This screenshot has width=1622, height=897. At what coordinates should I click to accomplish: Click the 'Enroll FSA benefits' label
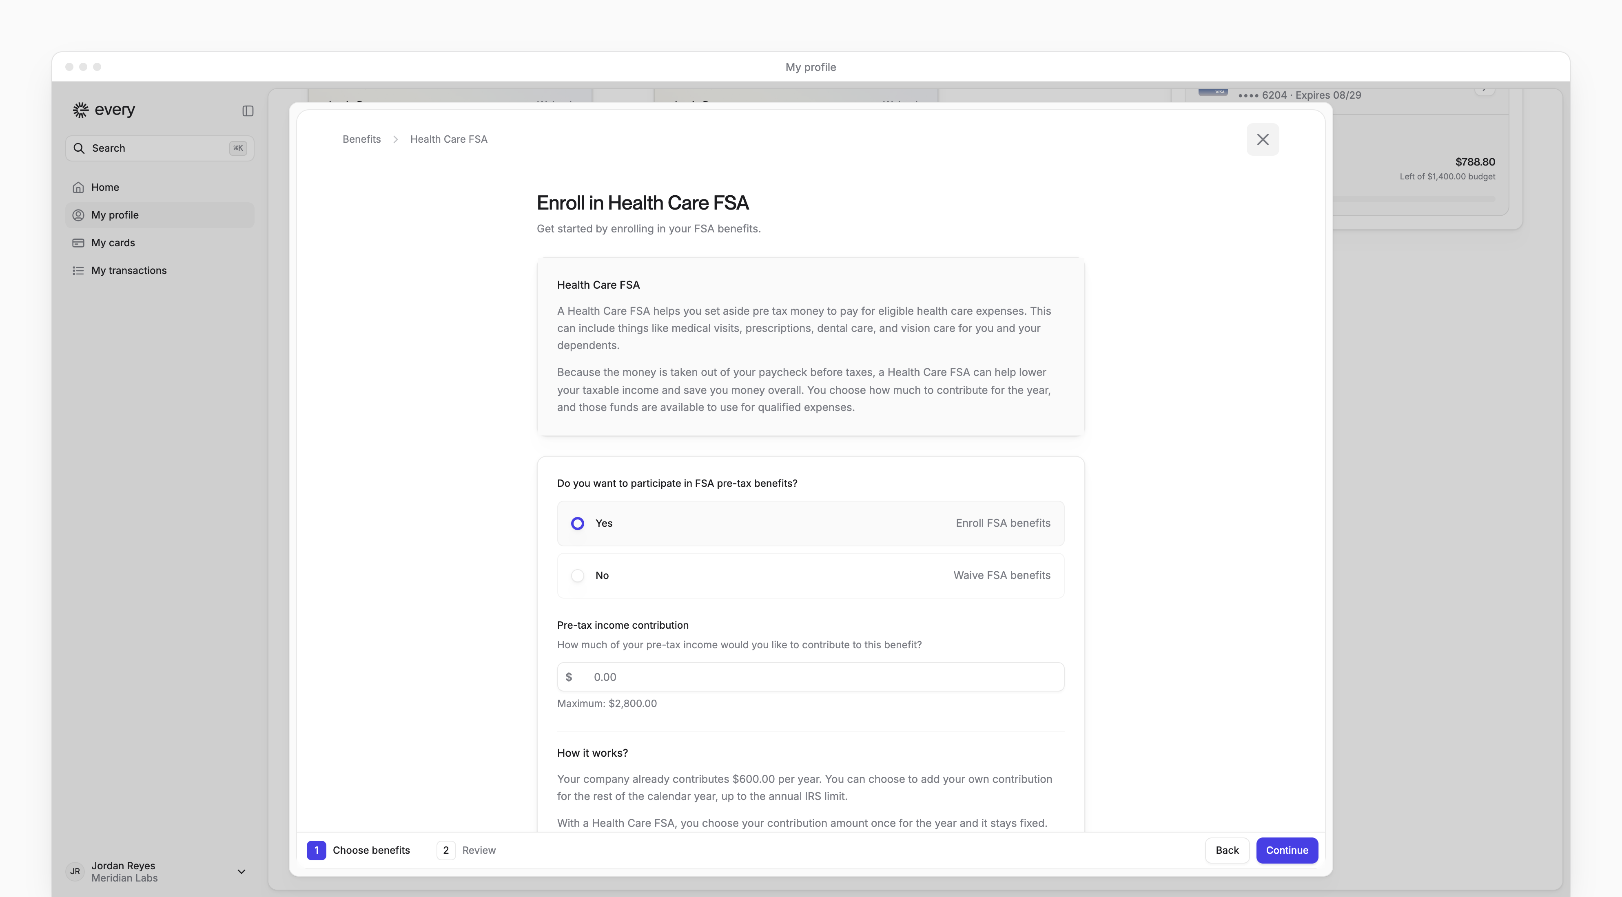point(1002,523)
